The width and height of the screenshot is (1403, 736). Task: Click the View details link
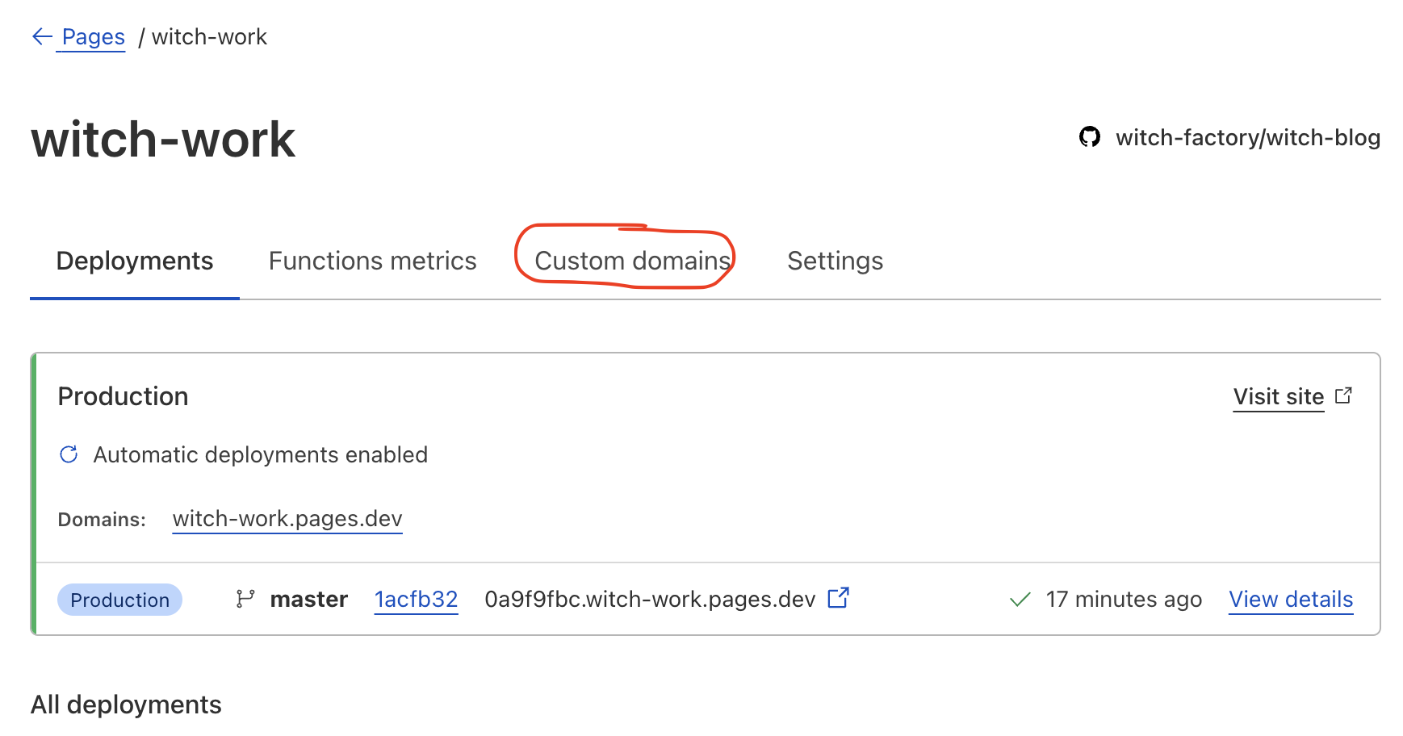1290,599
